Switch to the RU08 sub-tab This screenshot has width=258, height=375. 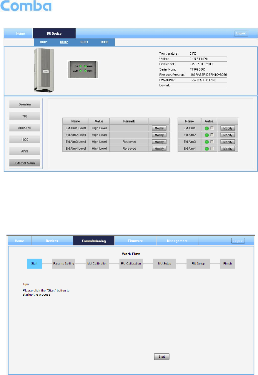(x=104, y=42)
